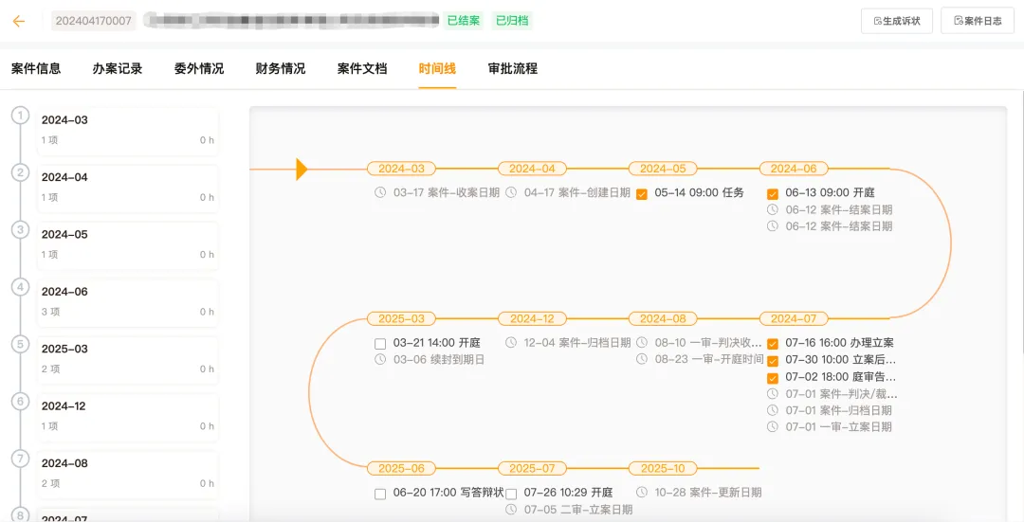
Task: Click the 2024-12 timeline marker pill
Action: (x=532, y=319)
